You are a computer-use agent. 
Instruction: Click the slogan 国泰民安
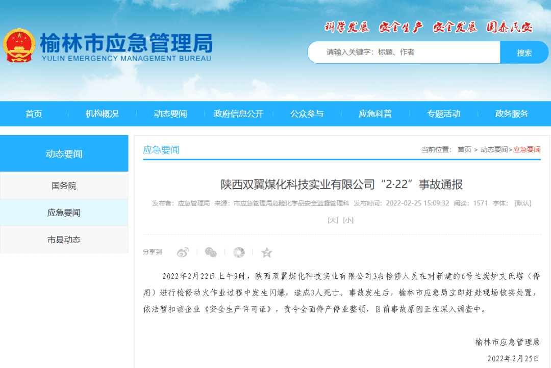509,27
